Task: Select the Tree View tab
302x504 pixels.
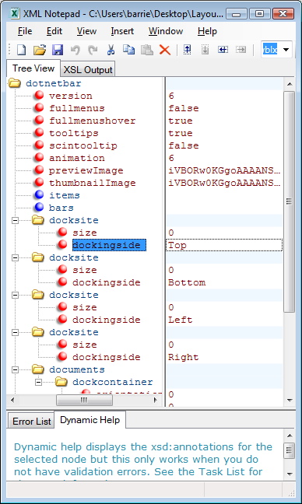Action: [x=33, y=68]
